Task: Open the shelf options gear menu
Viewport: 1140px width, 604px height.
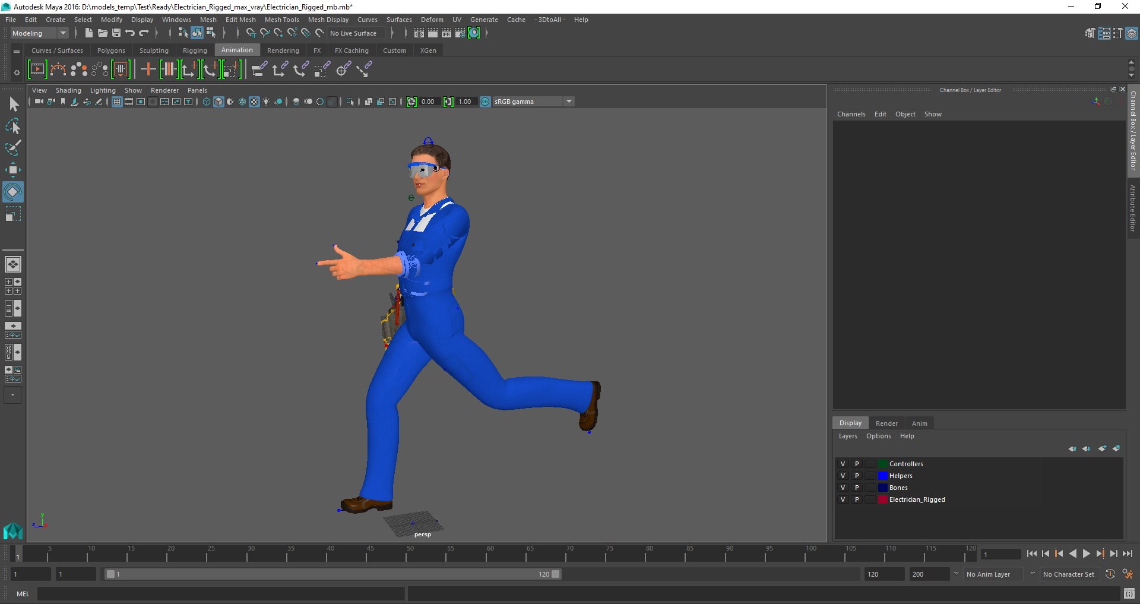Action: (x=17, y=72)
